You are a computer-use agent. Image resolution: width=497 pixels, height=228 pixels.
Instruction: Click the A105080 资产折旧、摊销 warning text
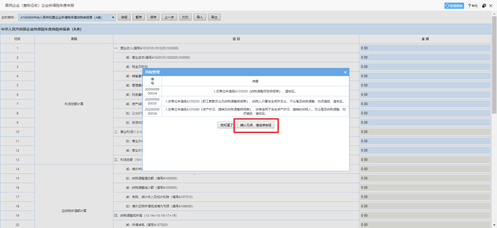pos(255,111)
